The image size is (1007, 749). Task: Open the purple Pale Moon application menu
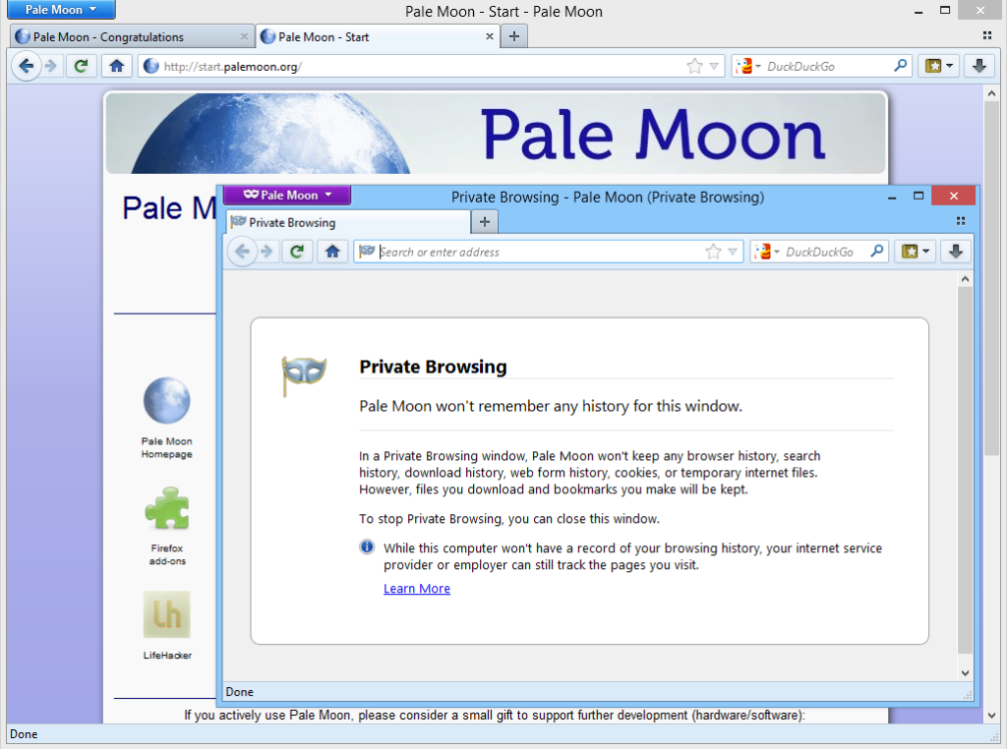point(286,195)
